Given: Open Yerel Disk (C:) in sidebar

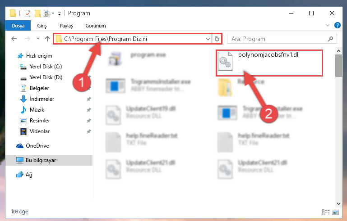Looking at the screenshot, I should click(x=46, y=67).
